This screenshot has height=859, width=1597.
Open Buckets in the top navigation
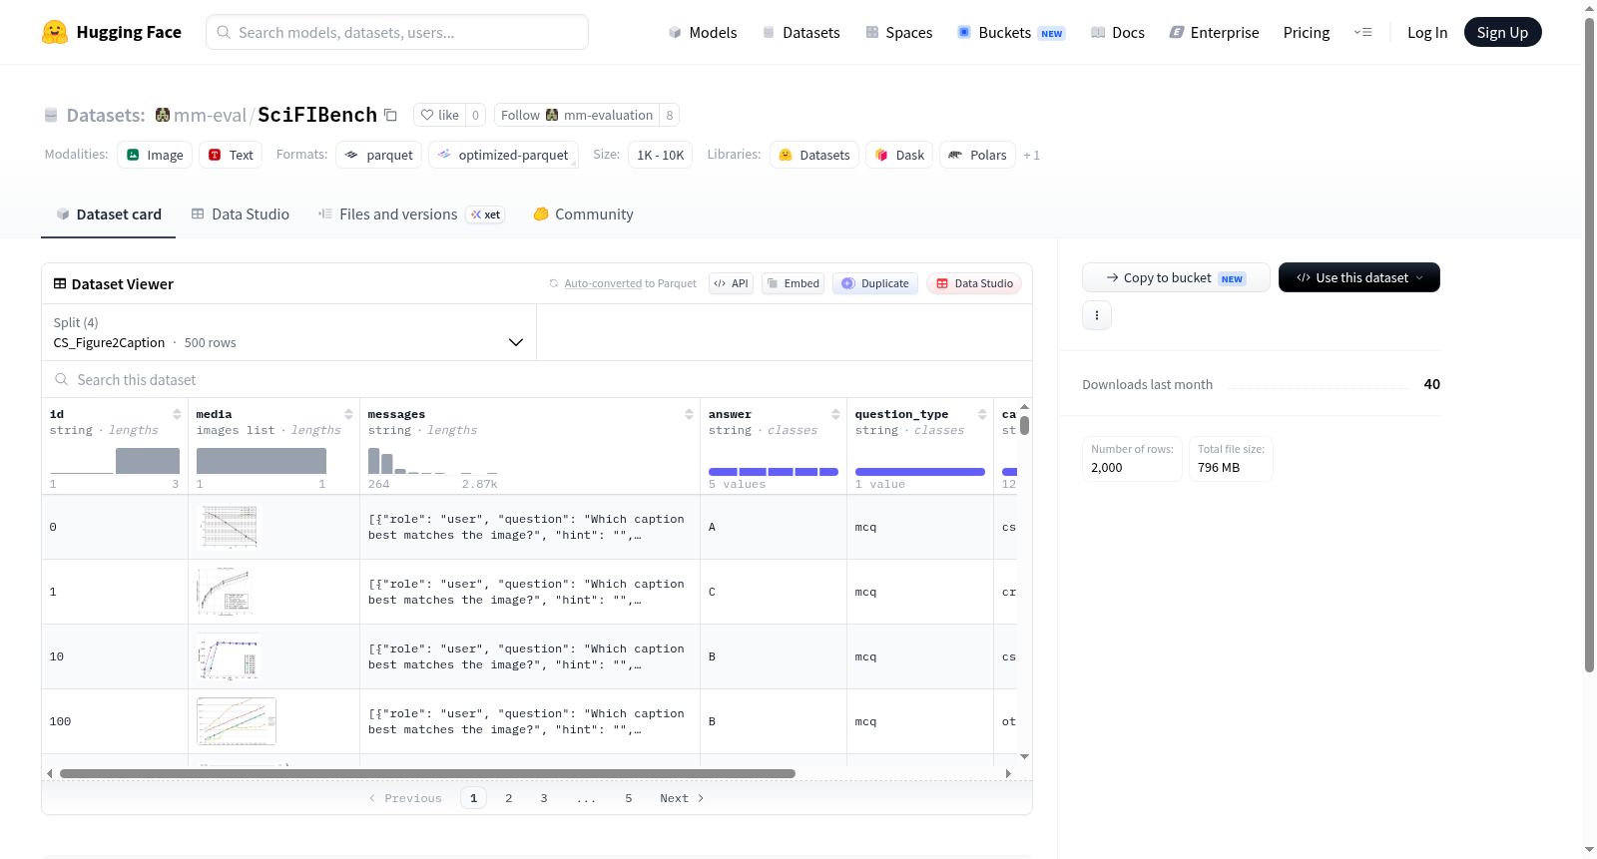click(x=1011, y=33)
